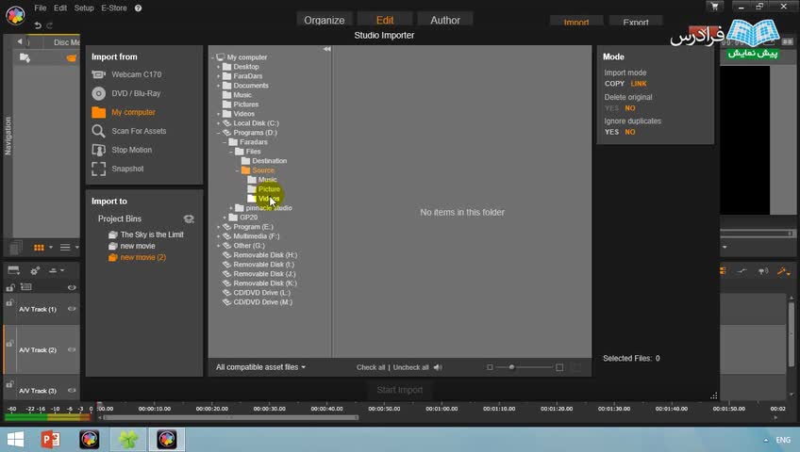
Task: Click the Export button
Action: pos(636,22)
